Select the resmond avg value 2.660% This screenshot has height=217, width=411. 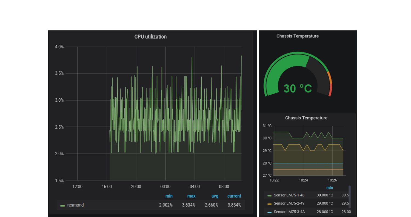[x=212, y=205]
